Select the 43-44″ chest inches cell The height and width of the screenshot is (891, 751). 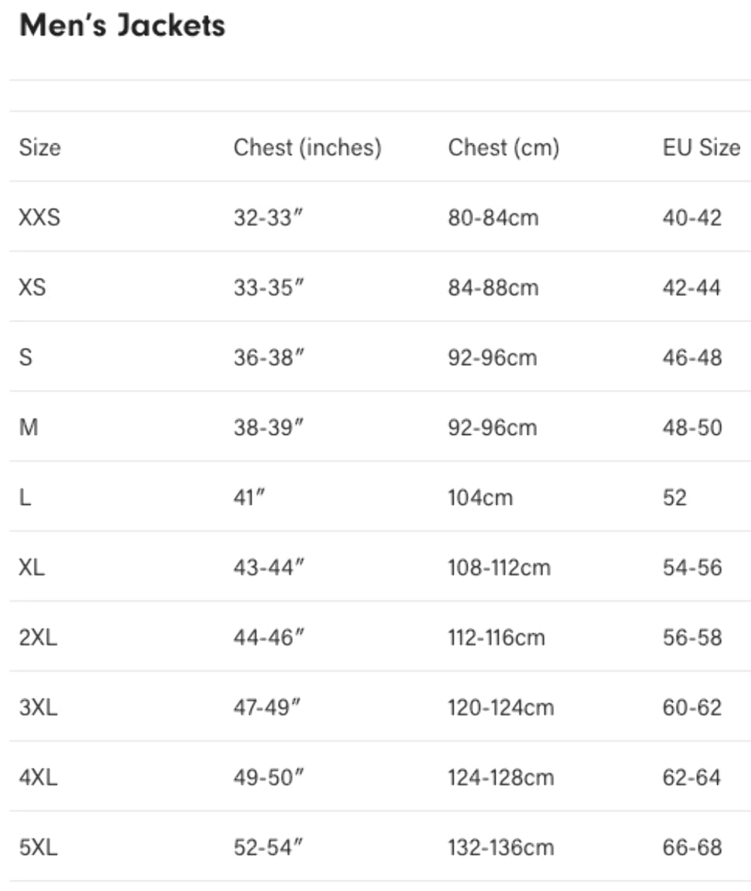click(269, 567)
